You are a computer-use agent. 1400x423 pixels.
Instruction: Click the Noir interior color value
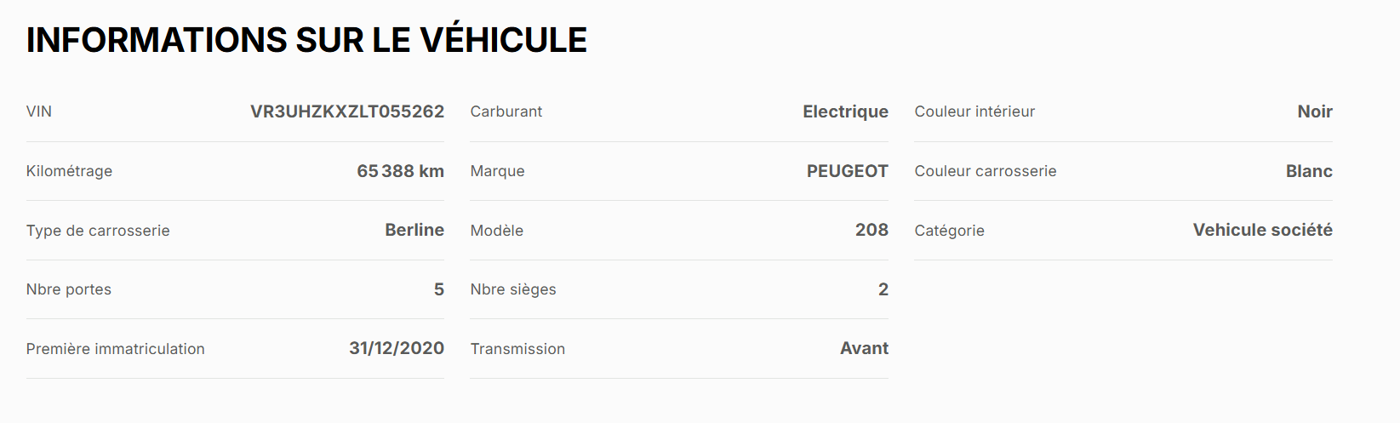point(1315,111)
